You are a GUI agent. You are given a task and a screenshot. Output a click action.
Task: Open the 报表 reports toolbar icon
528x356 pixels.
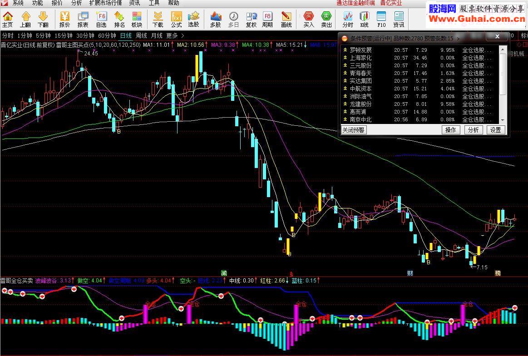coord(83,19)
